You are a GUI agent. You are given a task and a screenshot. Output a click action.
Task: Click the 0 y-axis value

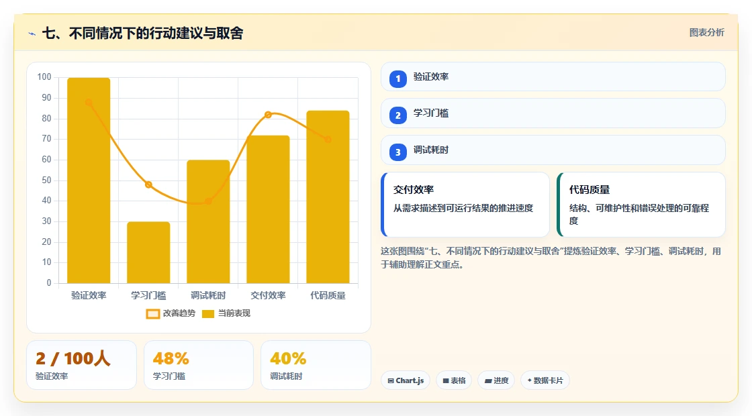click(49, 282)
